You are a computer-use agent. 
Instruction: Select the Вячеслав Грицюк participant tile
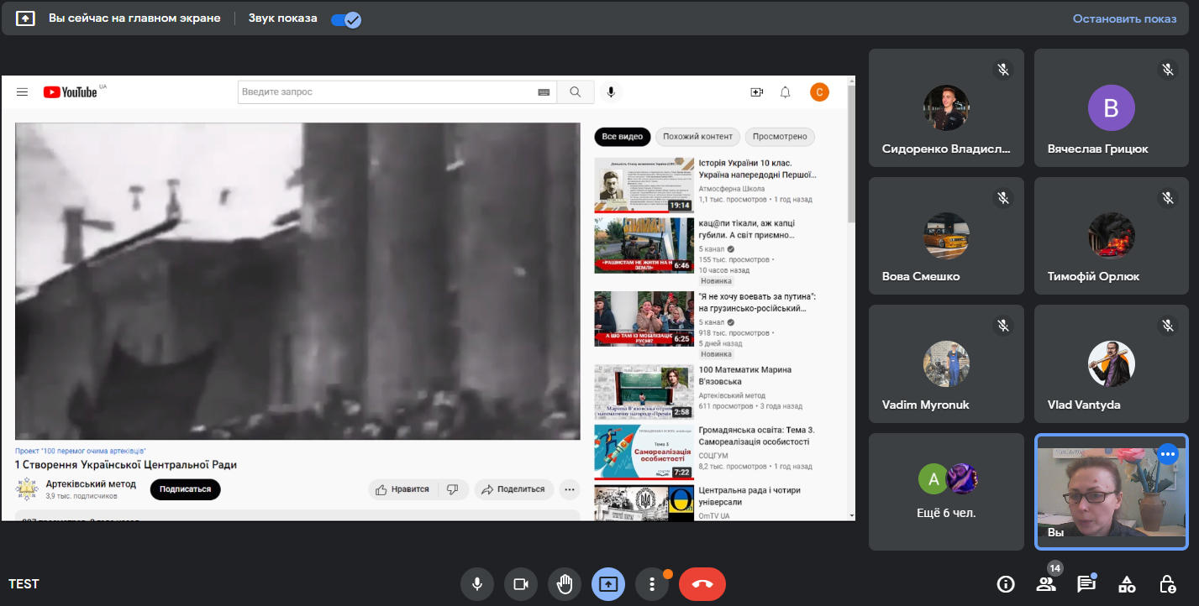click(x=1112, y=107)
